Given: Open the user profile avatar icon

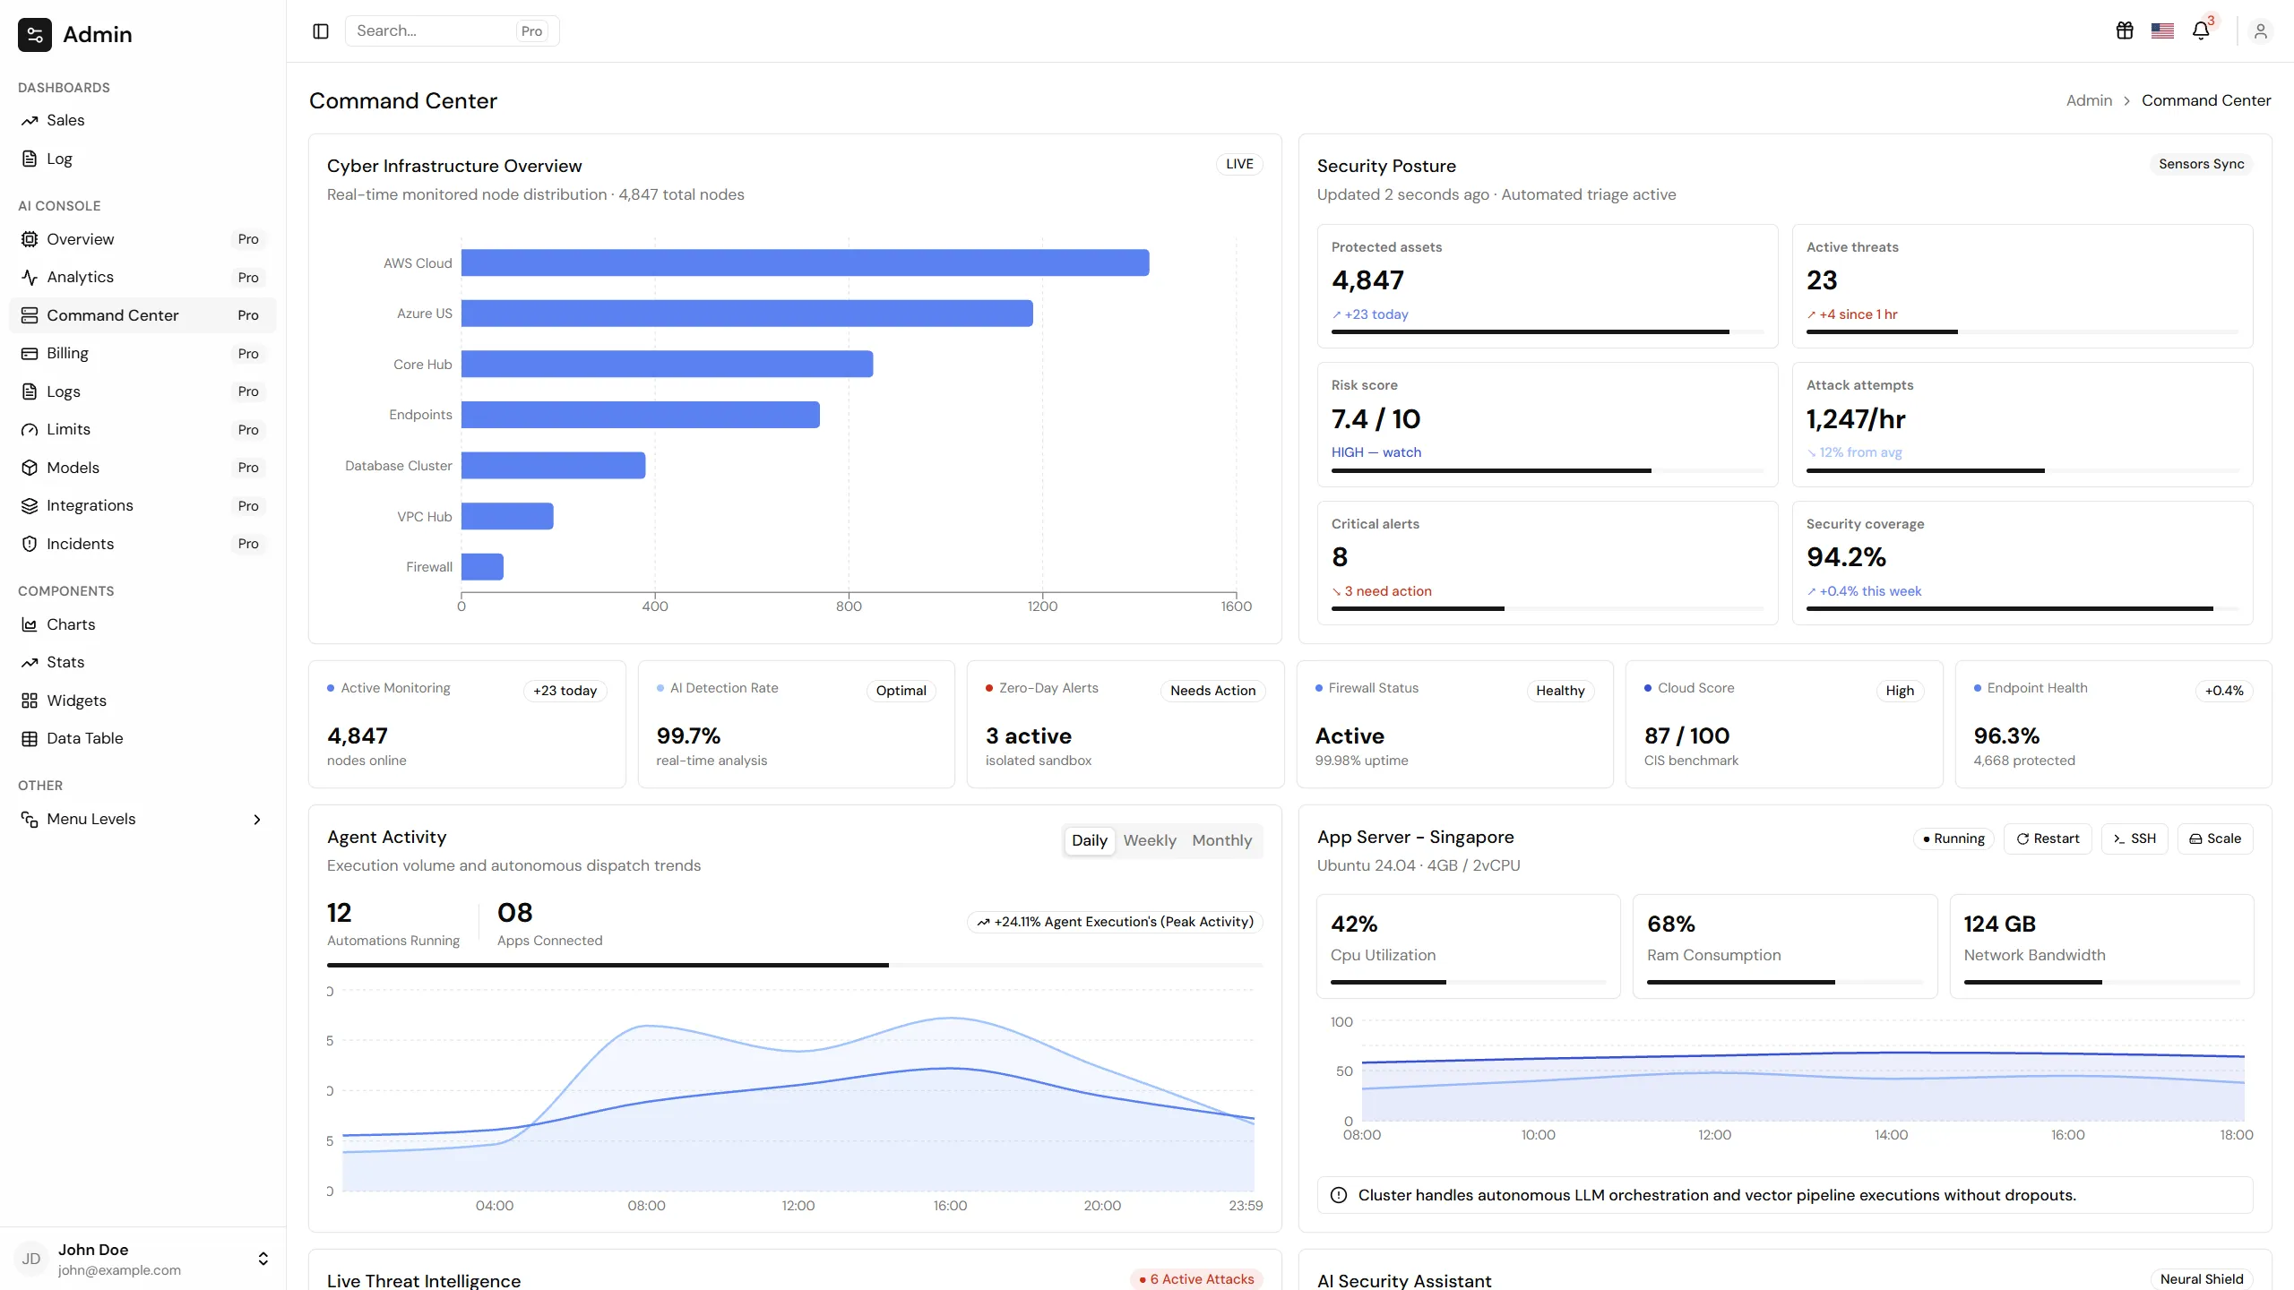Looking at the screenshot, I should pos(2261,31).
